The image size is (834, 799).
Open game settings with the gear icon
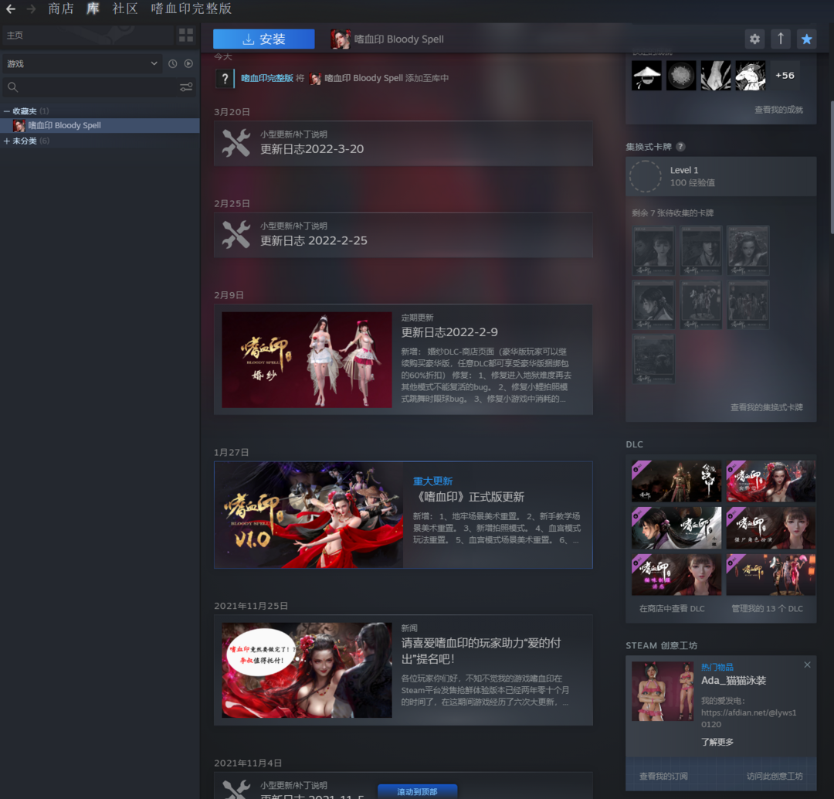coord(754,39)
